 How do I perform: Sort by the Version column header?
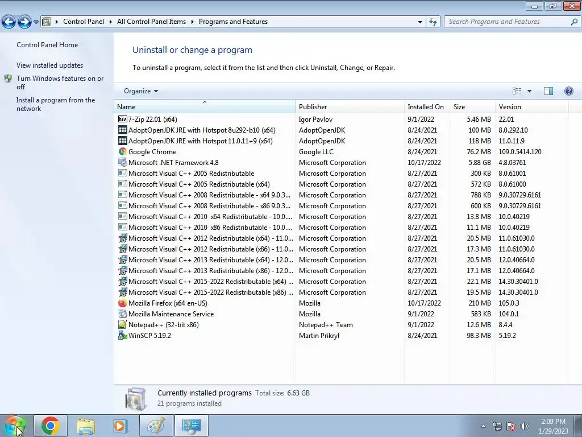point(531,106)
